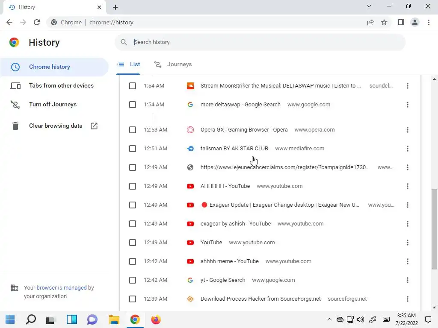Open Opera GX | Gaming Browser link
Image resolution: width=438 pixels, height=328 pixels.
(244, 130)
